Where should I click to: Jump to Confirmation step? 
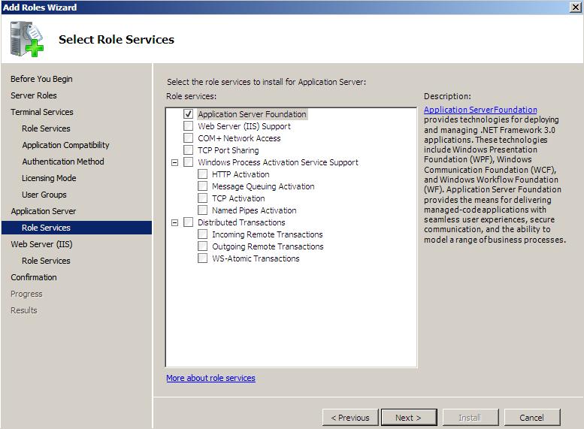[x=34, y=277]
